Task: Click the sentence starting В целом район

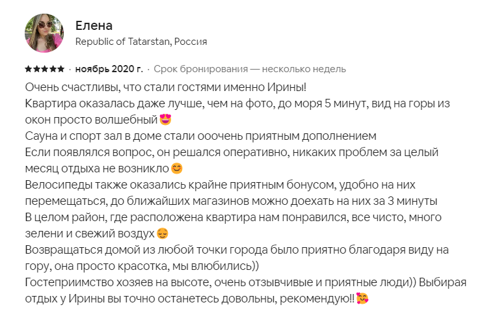Action: (233, 225)
